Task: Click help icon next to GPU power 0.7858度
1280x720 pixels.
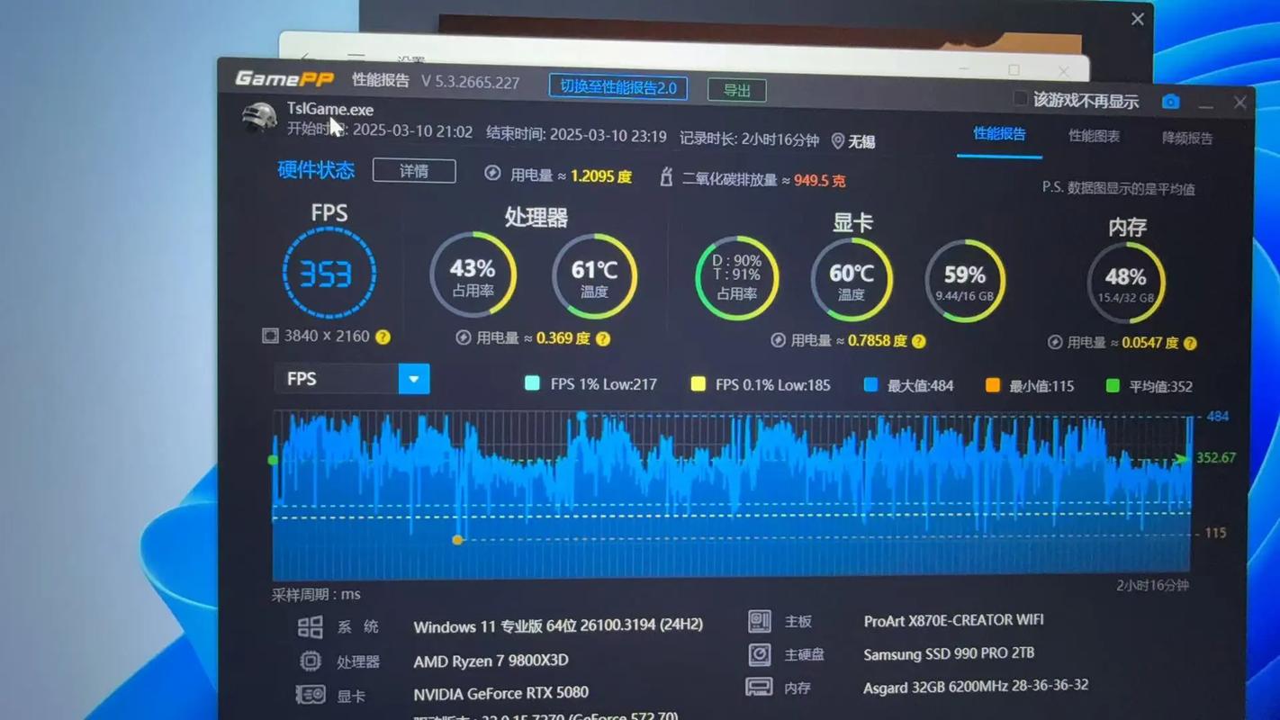Action: [918, 341]
